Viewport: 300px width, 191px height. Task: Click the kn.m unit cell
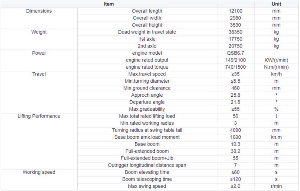click(276, 137)
